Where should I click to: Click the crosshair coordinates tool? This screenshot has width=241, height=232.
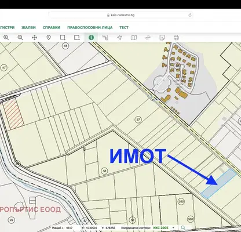[x=148, y=38]
